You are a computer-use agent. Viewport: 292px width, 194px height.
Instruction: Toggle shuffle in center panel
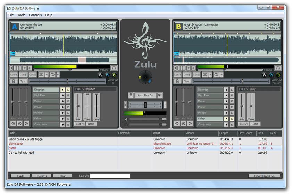coord(160,95)
